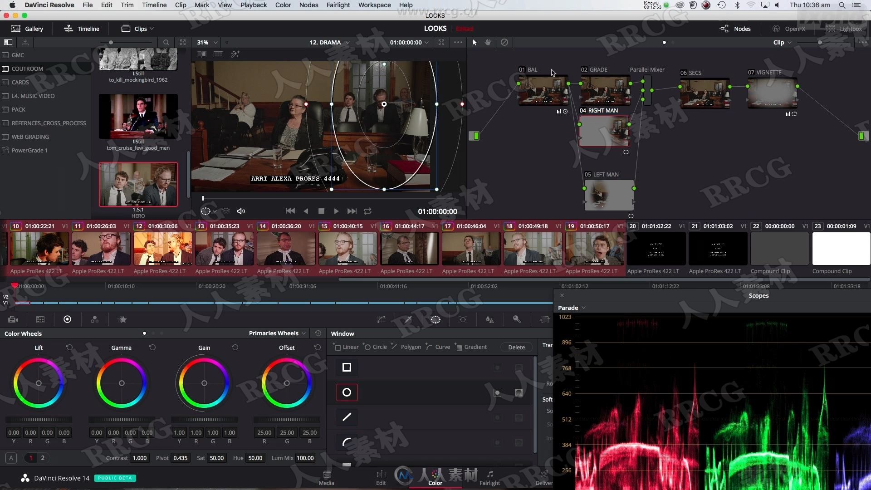
Task: Reset all primaries wheels
Action: coord(318,333)
